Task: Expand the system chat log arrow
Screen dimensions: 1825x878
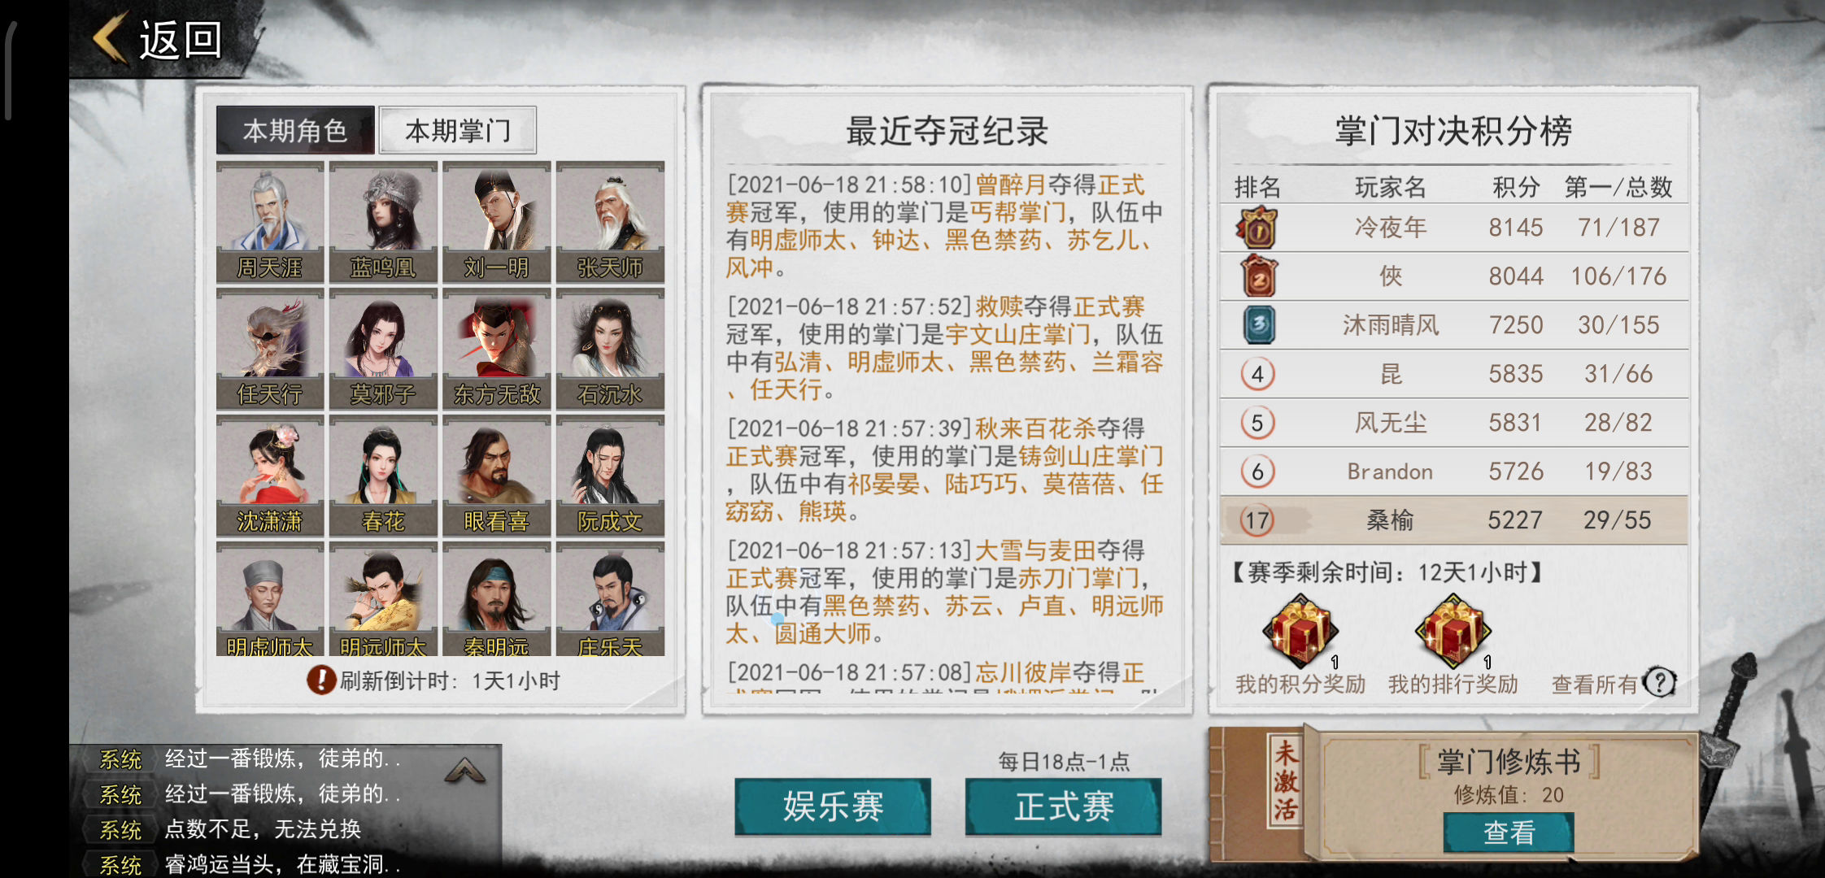Action: pos(464,769)
